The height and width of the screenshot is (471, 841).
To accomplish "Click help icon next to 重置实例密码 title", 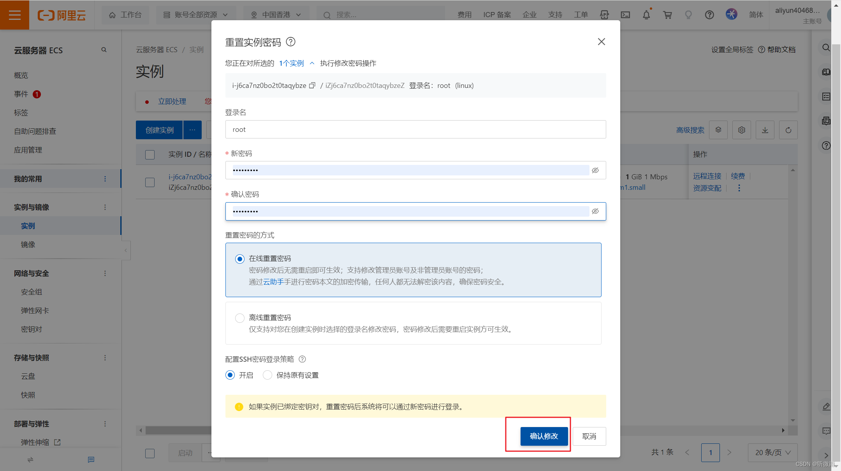I will coord(290,42).
